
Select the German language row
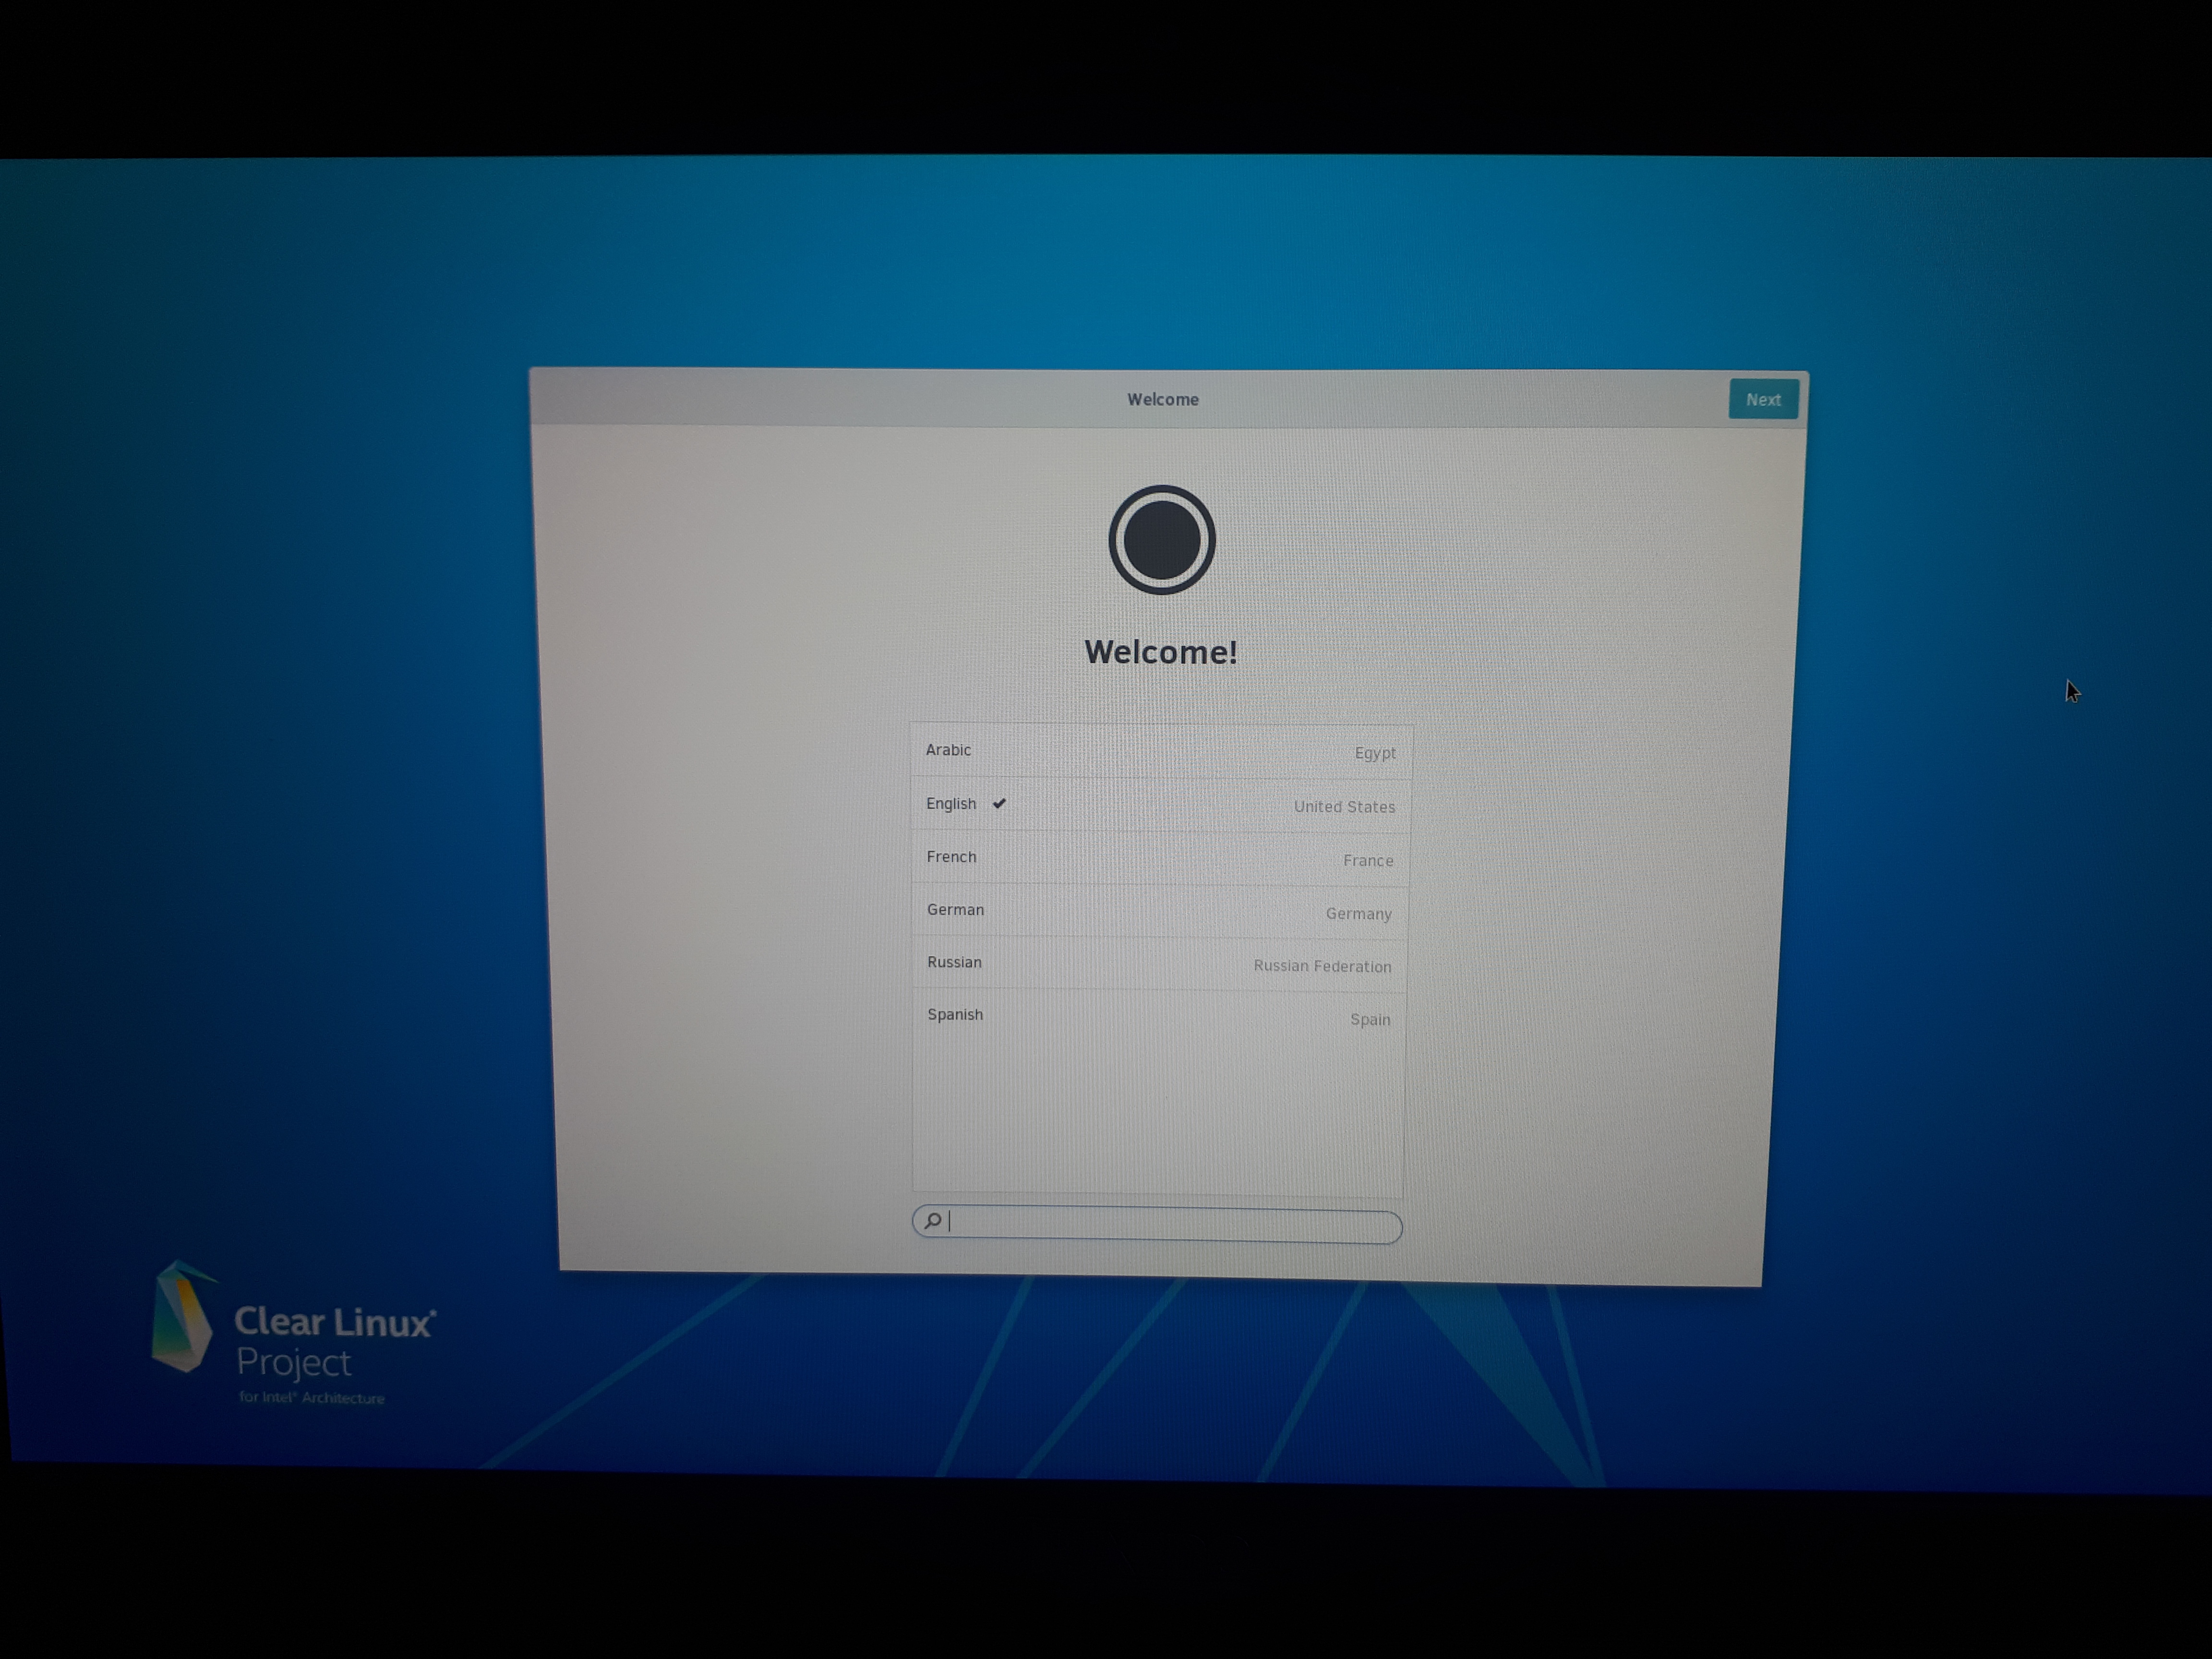pos(1160,911)
